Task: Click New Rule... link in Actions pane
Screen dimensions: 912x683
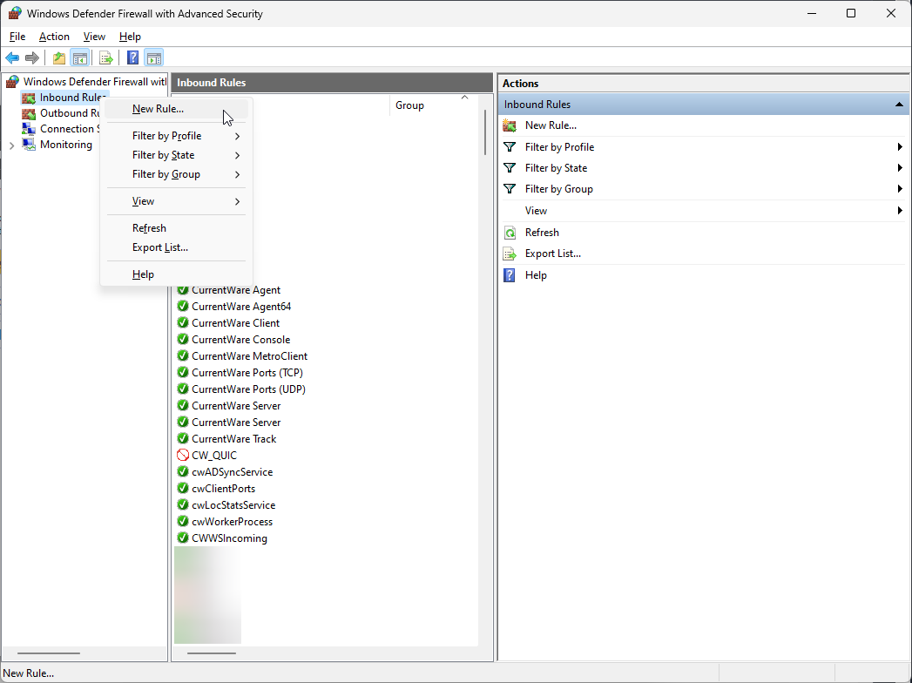Action: coord(551,125)
